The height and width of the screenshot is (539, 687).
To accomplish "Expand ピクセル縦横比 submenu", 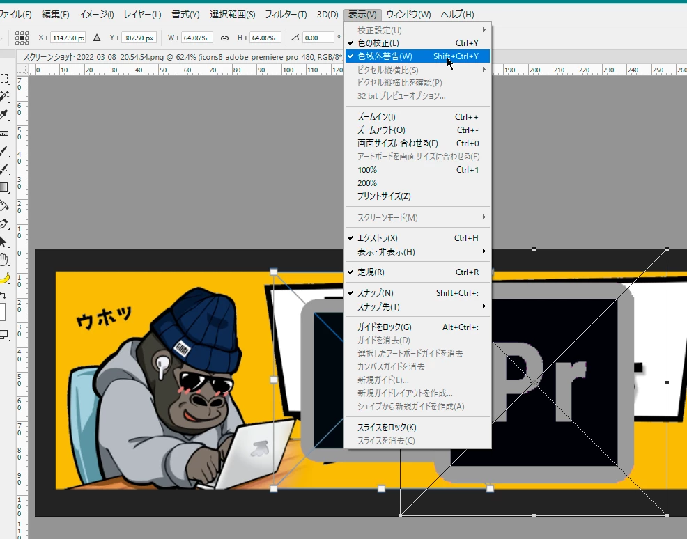I will click(417, 70).
